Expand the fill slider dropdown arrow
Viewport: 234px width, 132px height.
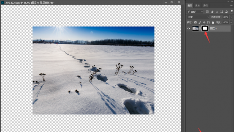[x=231, y=23]
